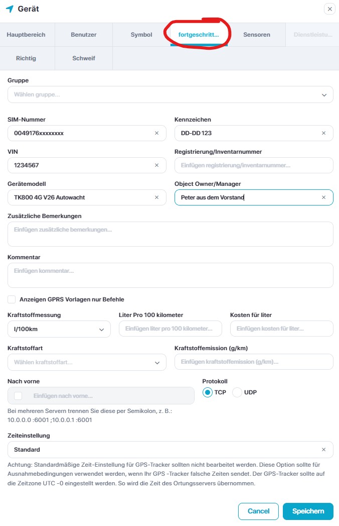Select the UDP protocol option
Image resolution: width=339 pixels, height=526 pixels.
[237, 392]
